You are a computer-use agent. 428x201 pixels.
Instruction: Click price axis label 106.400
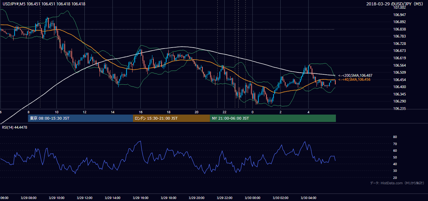click(x=399, y=87)
